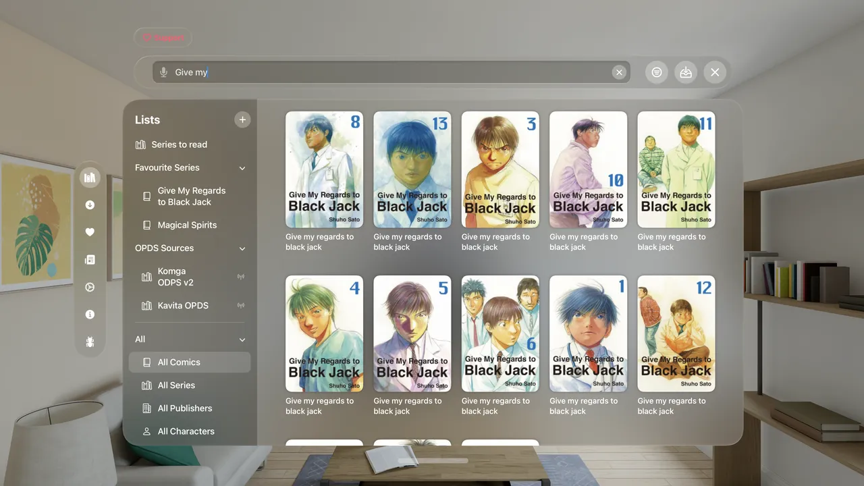The height and width of the screenshot is (486, 864).
Task: Click the antenna icon beside Kavita OPDS
Action: point(241,306)
